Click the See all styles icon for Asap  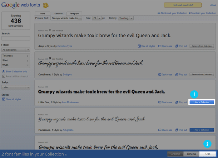(139, 46)
